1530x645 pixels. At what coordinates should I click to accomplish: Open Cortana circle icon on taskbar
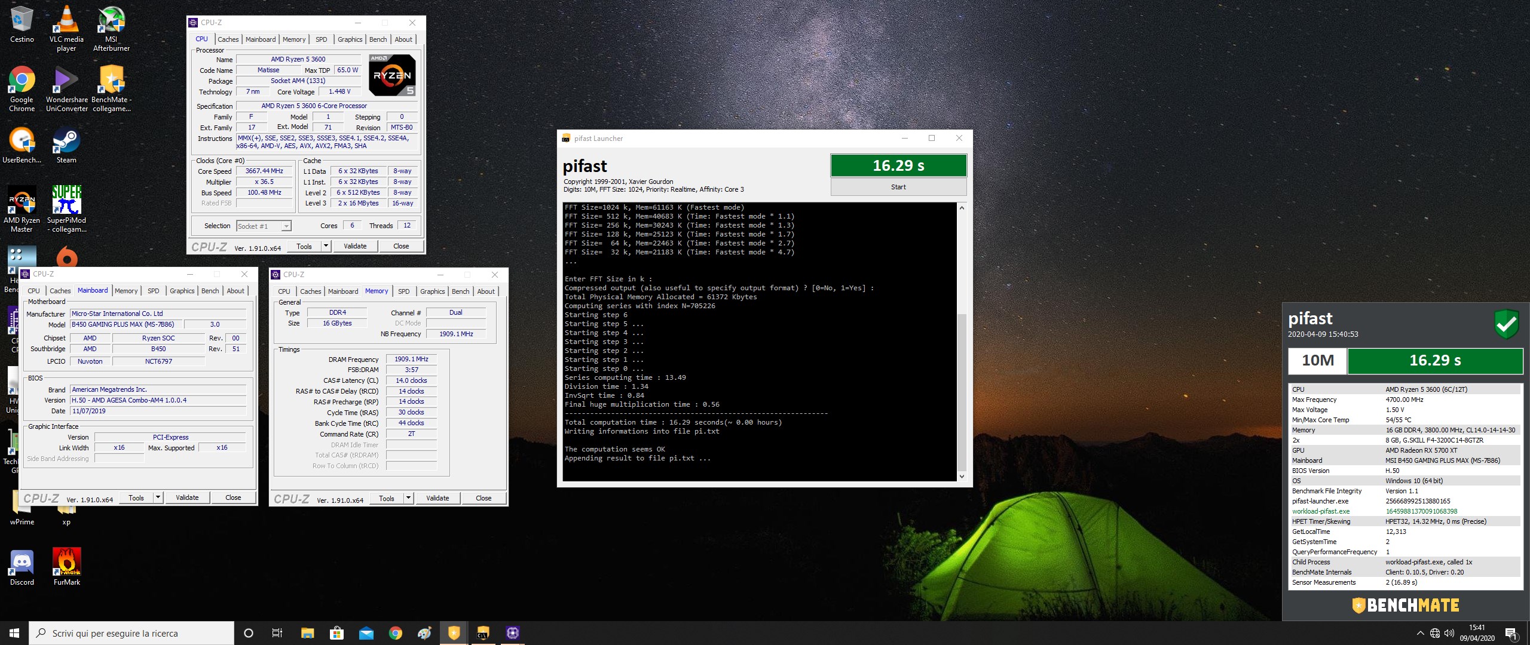click(249, 633)
